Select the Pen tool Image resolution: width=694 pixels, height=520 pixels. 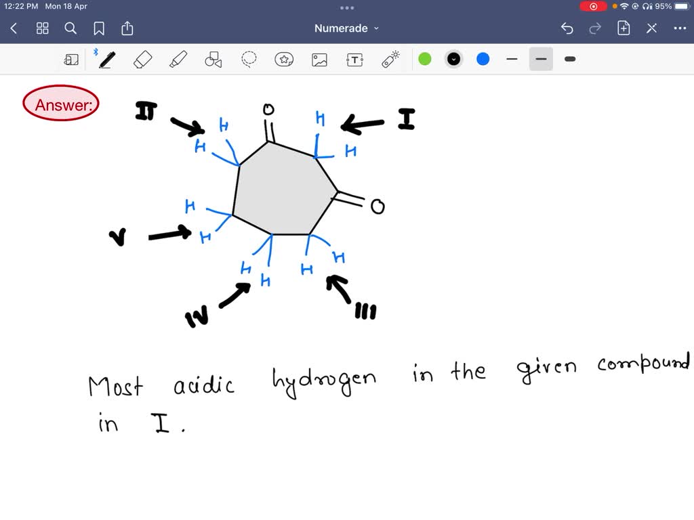106,59
